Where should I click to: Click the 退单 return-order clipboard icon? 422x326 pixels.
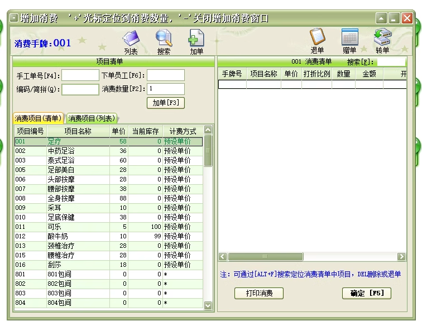click(x=317, y=41)
